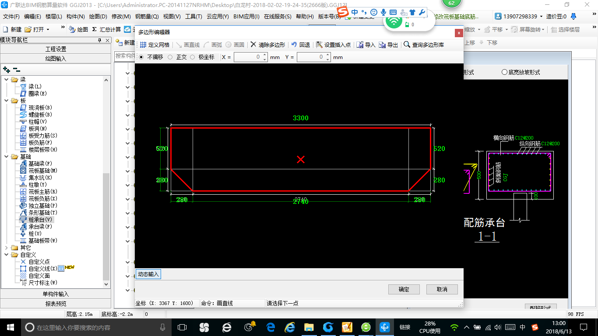Select the 极坐标 radio button
The height and width of the screenshot is (336, 598).
pyautogui.click(x=192, y=57)
